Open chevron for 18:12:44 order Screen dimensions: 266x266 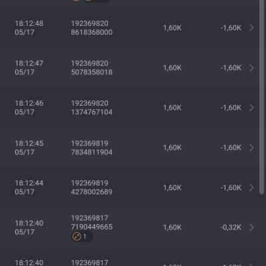[251, 188]
